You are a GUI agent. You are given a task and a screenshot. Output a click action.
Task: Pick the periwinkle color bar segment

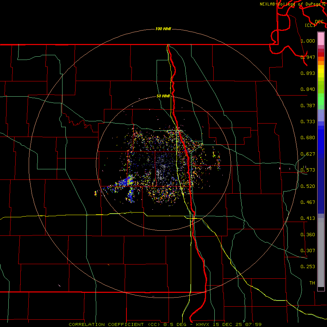[x=321, y=116]
